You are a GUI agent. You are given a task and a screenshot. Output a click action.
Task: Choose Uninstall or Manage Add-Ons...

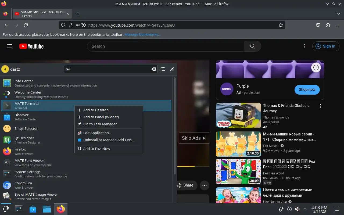(109, 140)
